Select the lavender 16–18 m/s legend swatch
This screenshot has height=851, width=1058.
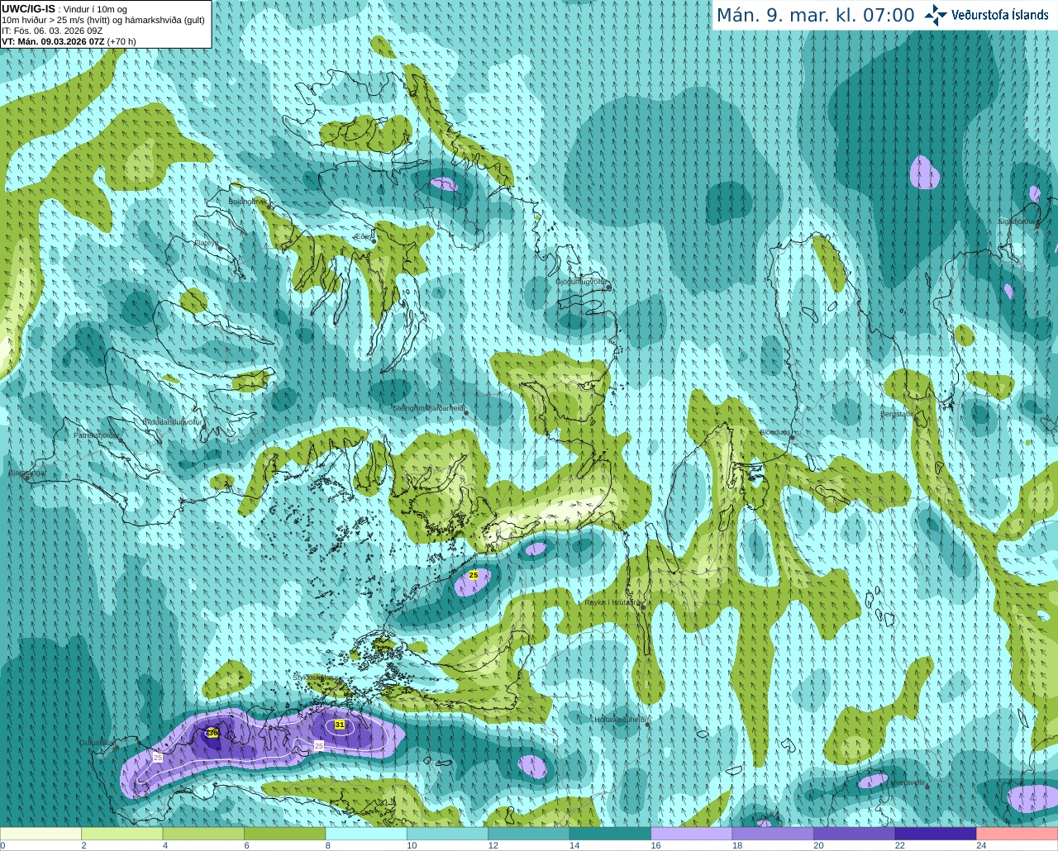pos(692,834)
